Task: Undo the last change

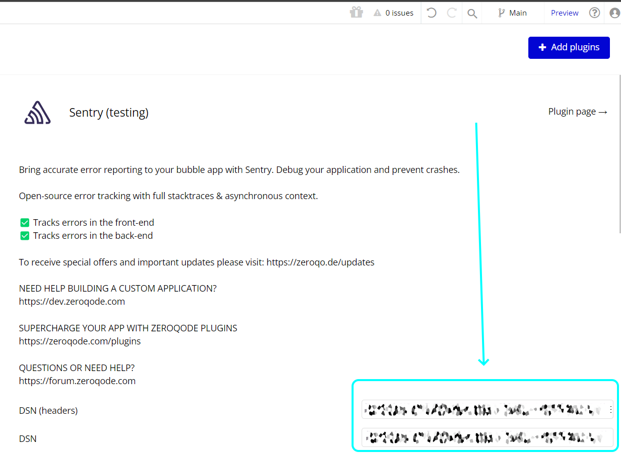Action: (432, 13)
